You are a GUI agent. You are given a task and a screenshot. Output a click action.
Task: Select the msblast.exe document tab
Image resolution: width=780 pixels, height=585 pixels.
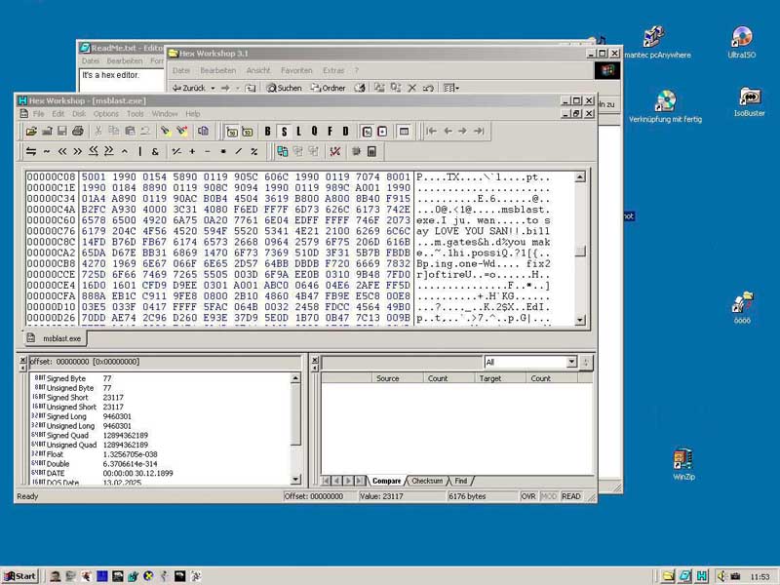[56, 338]
